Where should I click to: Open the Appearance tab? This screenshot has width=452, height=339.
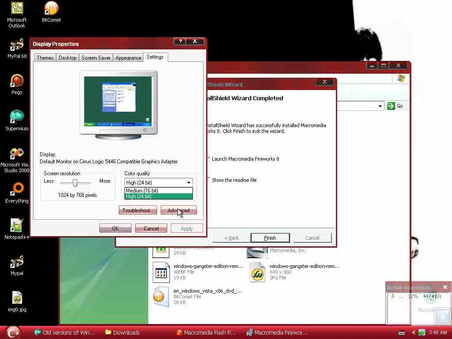[128, 58]
